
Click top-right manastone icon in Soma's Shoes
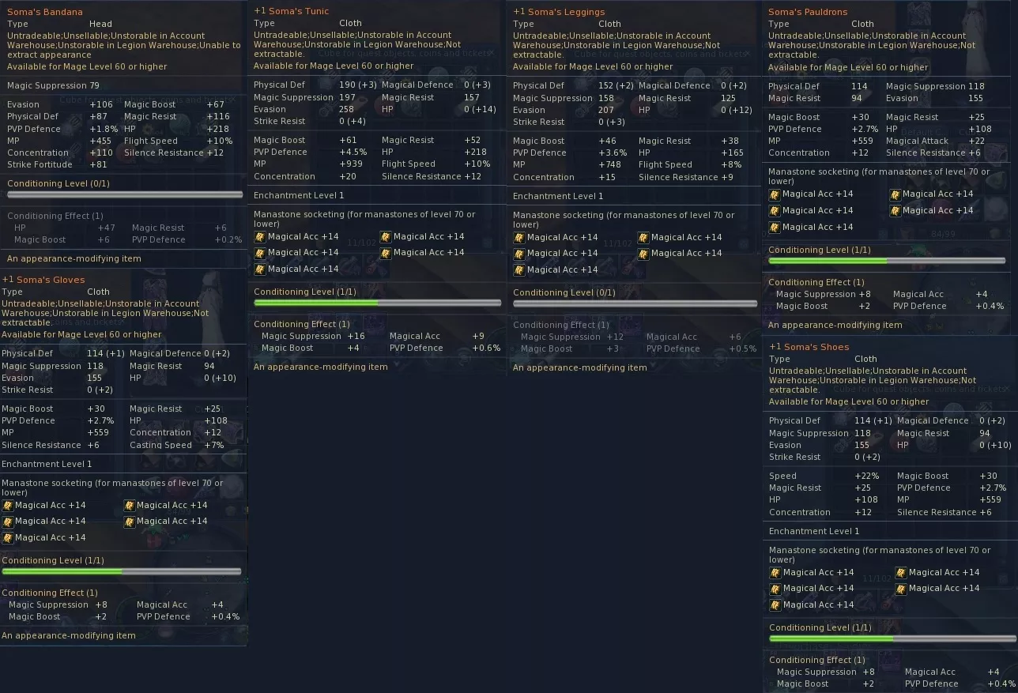(x=901, y=573)
